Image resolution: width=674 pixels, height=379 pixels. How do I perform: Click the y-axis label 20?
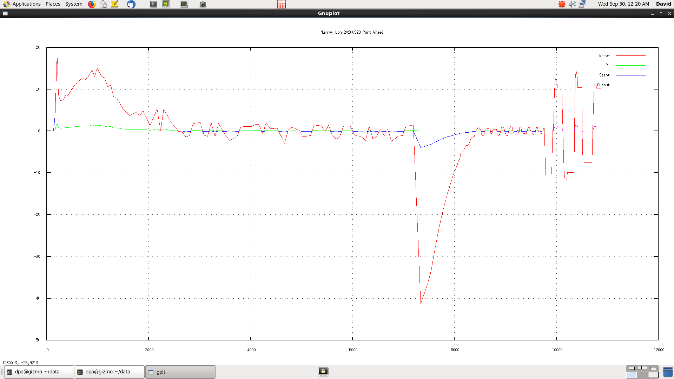point(38,47)
